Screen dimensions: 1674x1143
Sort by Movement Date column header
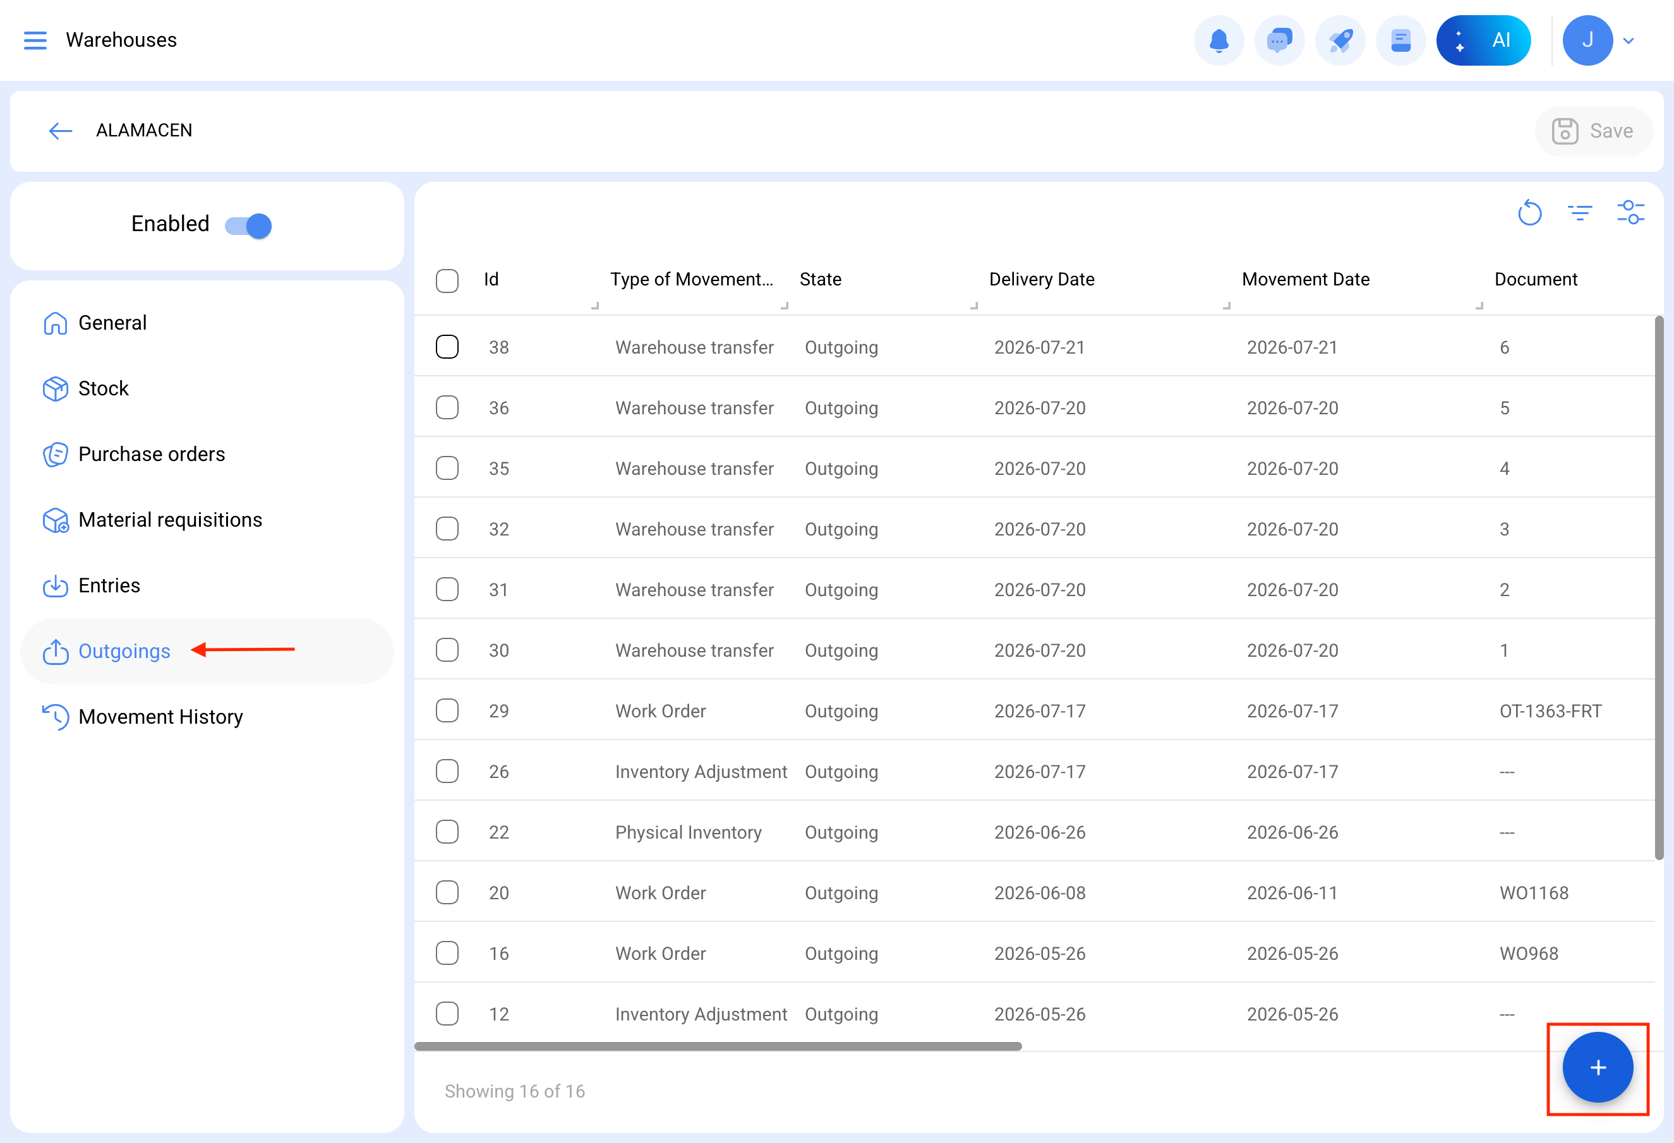pyautogui.click(x=1305, y=280)
